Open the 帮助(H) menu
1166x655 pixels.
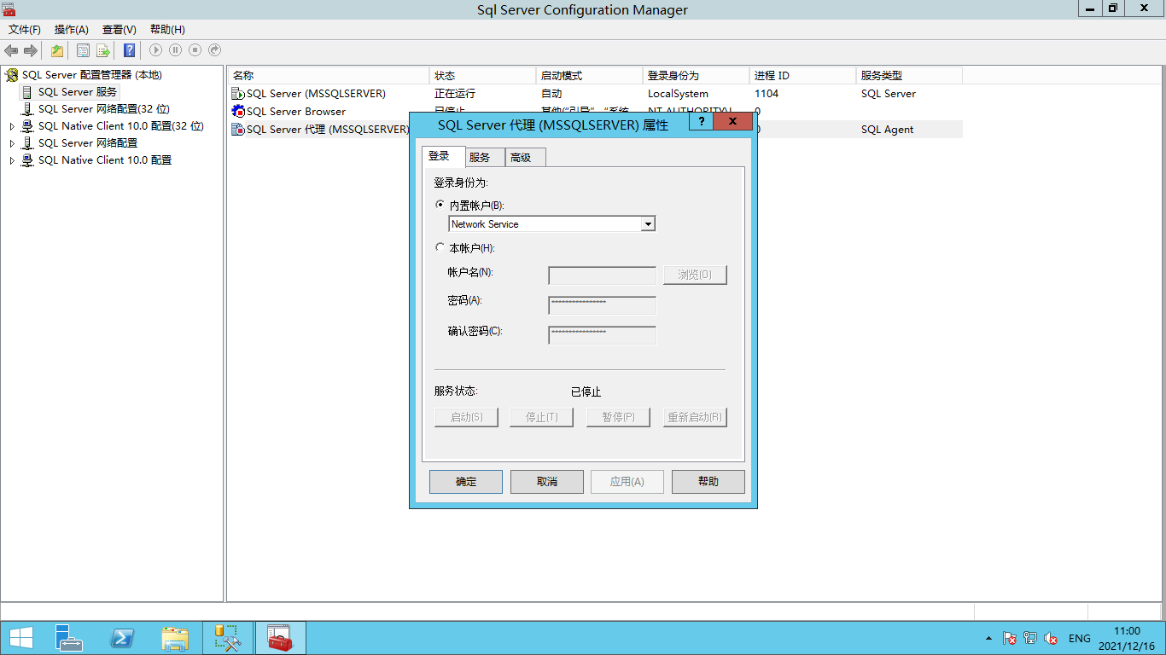[x=167, y=29]
